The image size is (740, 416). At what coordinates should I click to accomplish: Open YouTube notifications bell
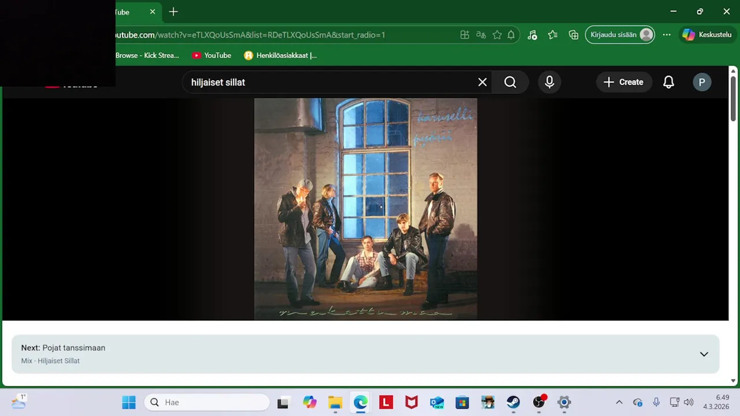tap(668, 82)
